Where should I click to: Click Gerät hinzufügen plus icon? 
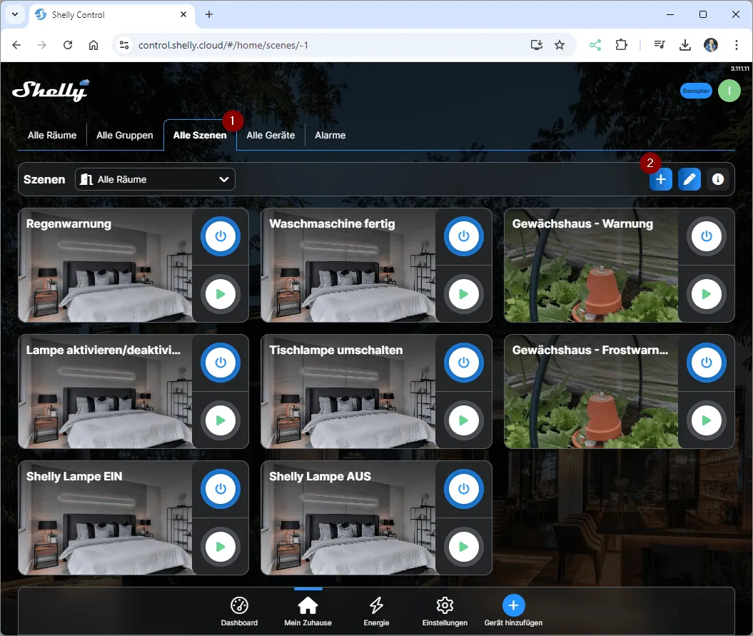[513, 606]
